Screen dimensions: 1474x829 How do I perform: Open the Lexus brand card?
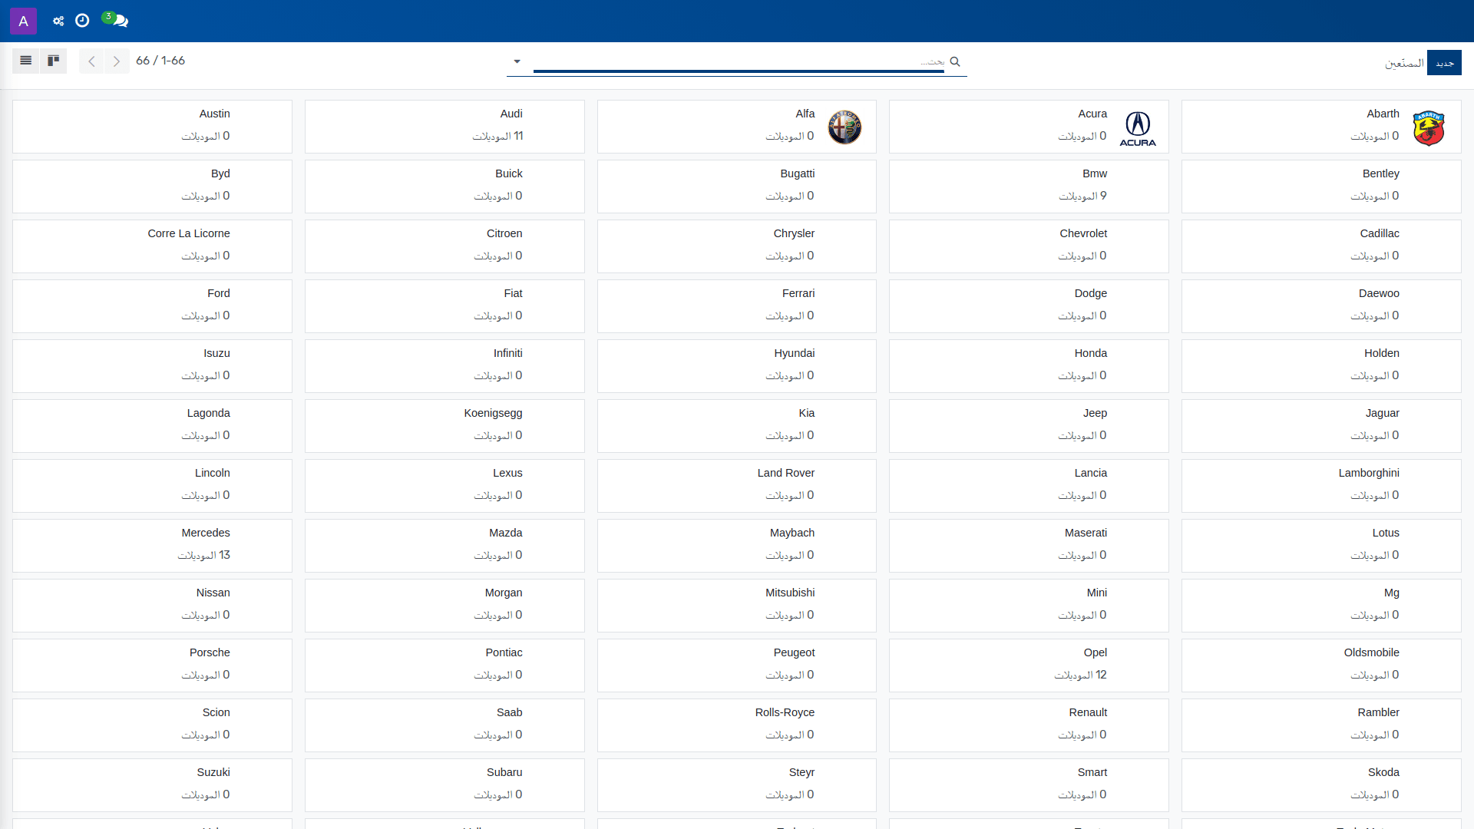coord(445,486)
